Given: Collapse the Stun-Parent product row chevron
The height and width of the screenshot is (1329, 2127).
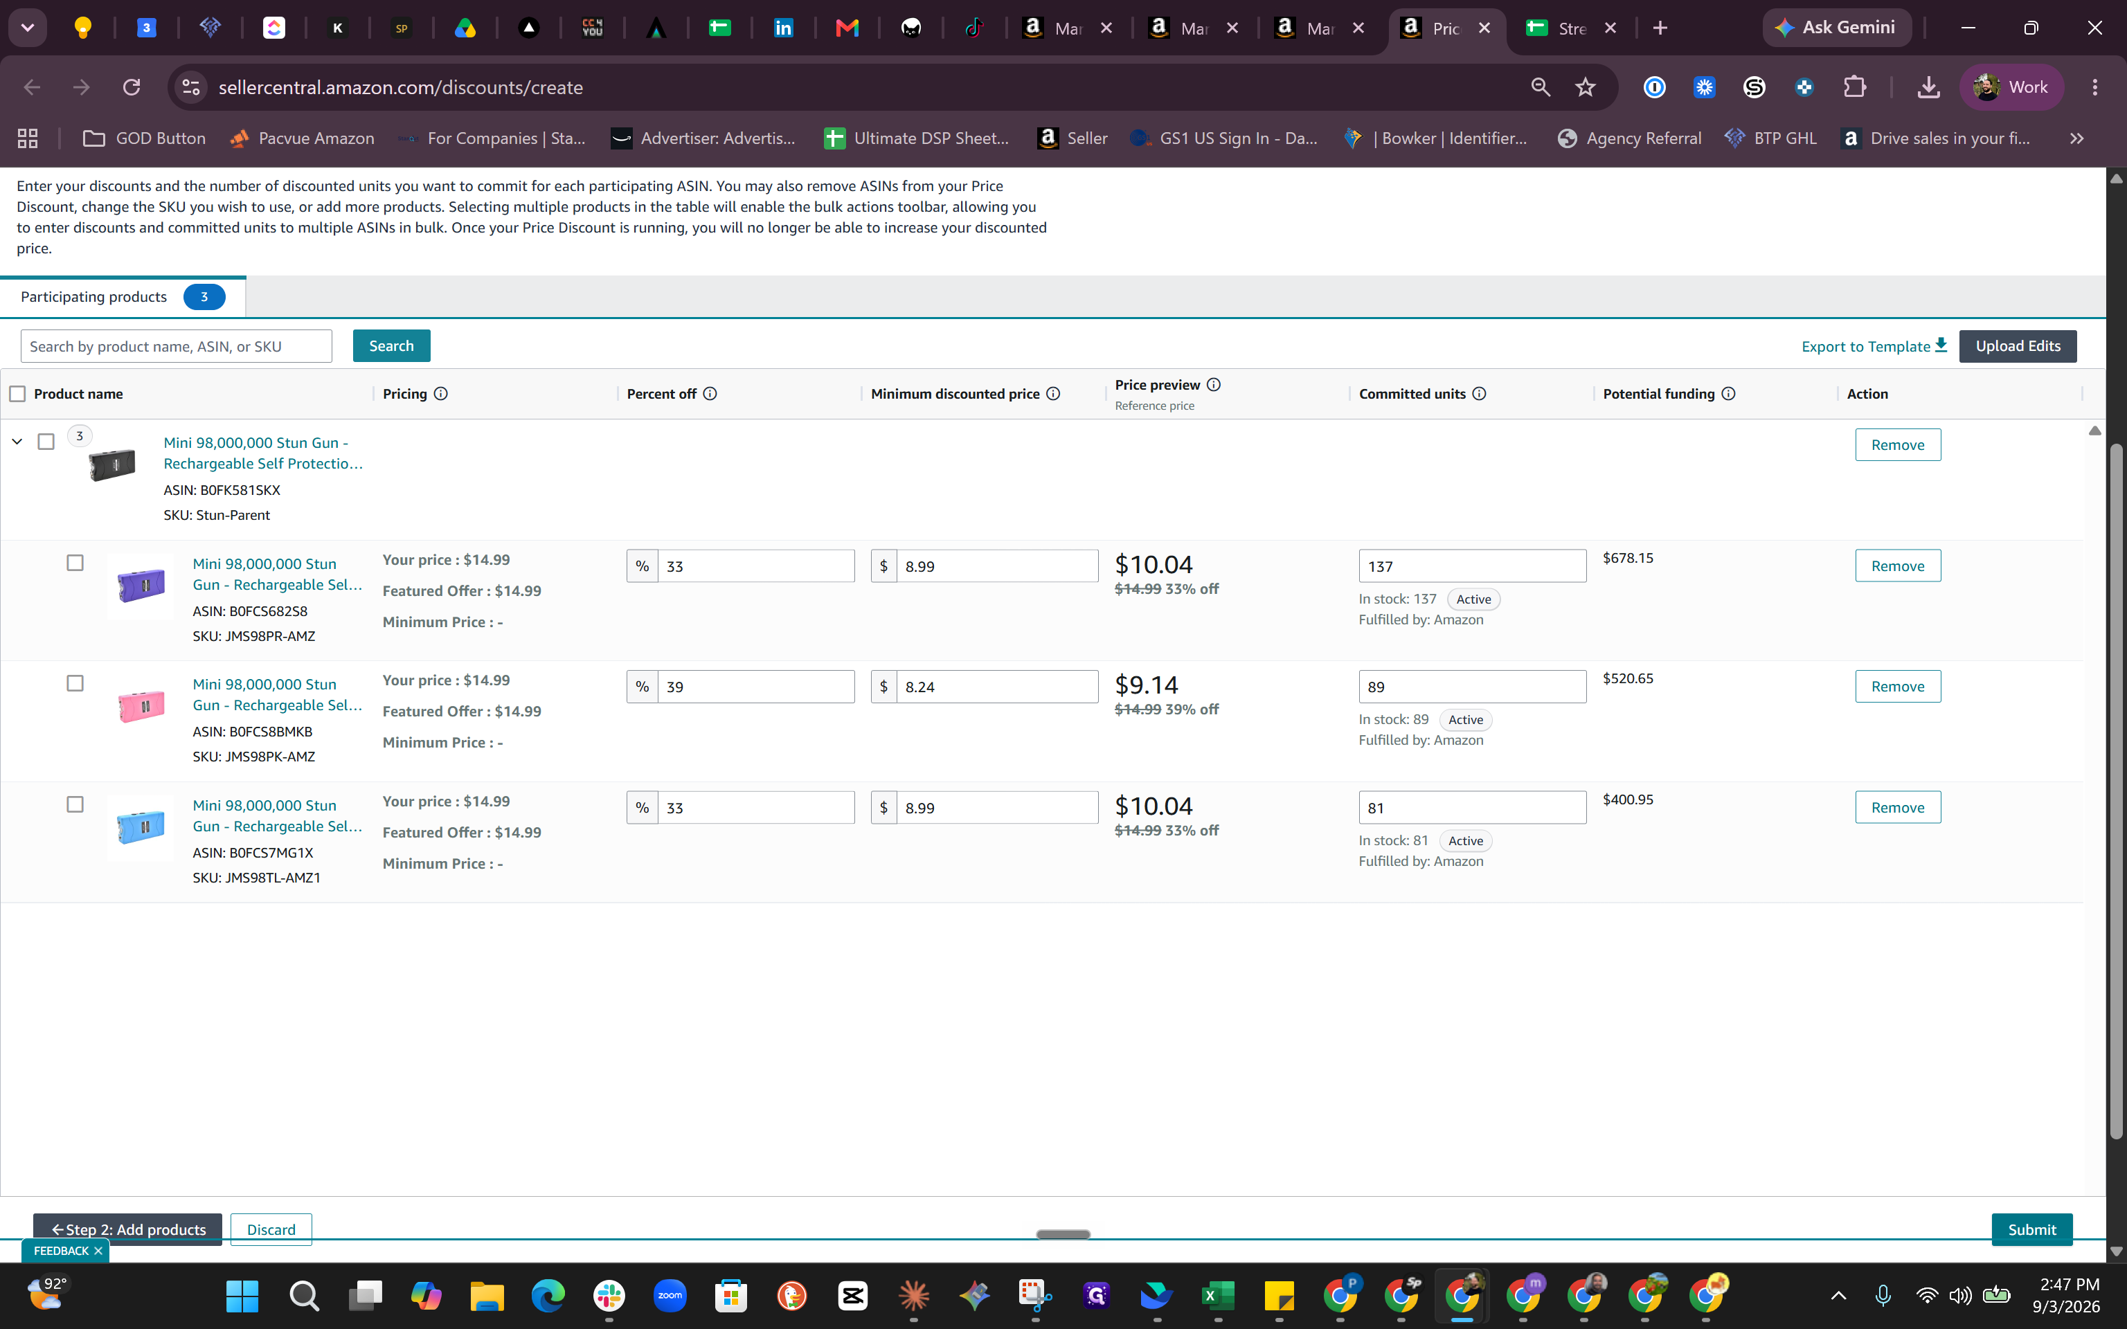Looking at the screenshot, I should [17, 441].
